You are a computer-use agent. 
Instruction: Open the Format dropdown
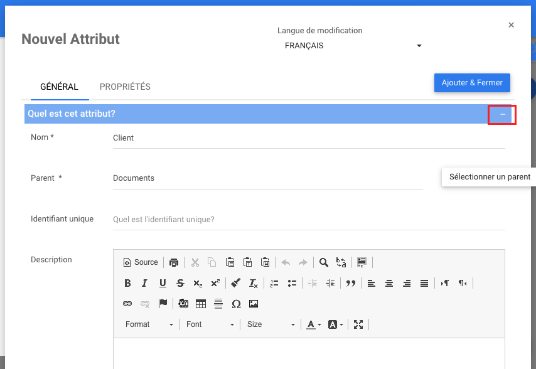[149, 324]
